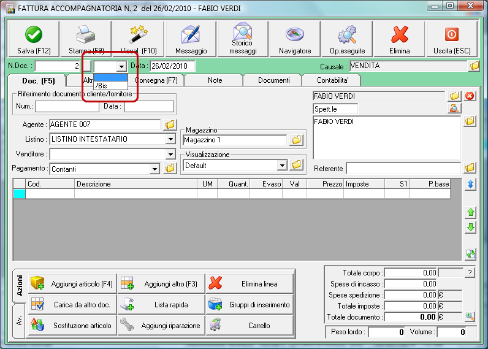Open Visualizzazione folder icon
The height and width of the screenshot is (349, 488).
pos(296,164)
